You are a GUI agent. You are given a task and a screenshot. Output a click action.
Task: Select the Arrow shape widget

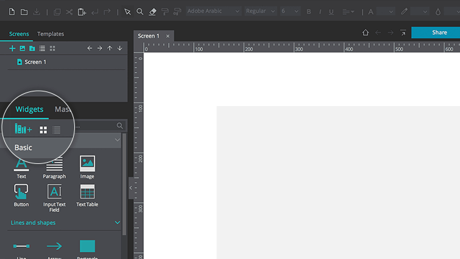pyautogui.click(x=54, y=249)
